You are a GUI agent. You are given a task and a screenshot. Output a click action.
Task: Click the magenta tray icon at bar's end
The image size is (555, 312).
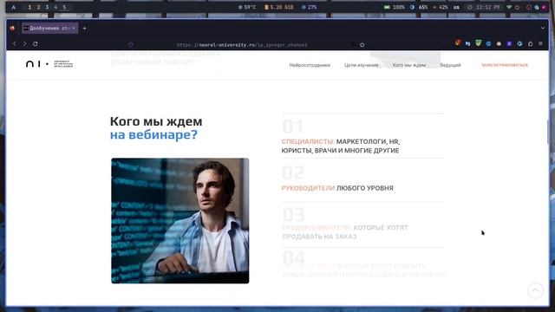pyautogui.click(x=544, y=7)
